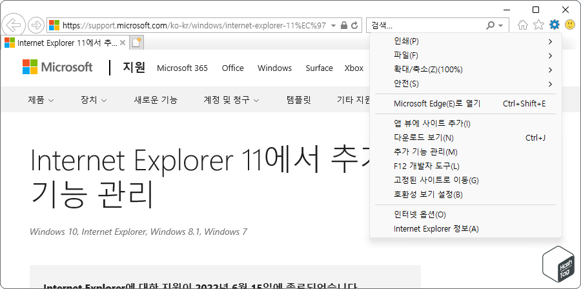The height and width of the screenshot is (289, 581).
Task: Open the 지원 link in header
Action: 134,67
